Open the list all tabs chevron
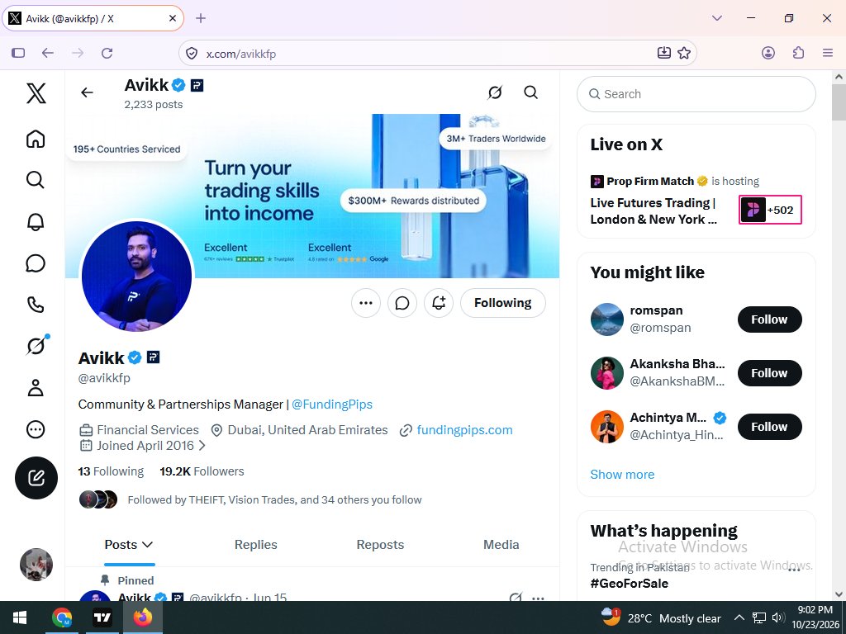This screenshot has width=846, height=634. pyautogui.click(x=717, y=18)
